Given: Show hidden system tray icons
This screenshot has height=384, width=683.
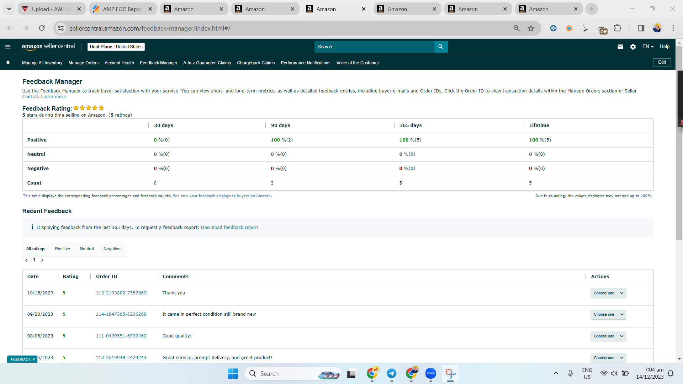Looking at the screenshot, I should click(x=556, y=373).
